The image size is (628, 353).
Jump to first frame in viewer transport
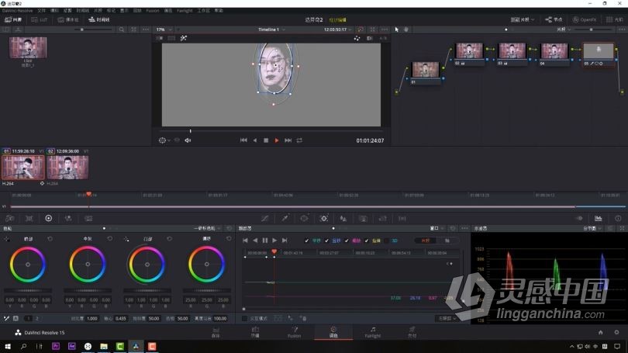243,140
